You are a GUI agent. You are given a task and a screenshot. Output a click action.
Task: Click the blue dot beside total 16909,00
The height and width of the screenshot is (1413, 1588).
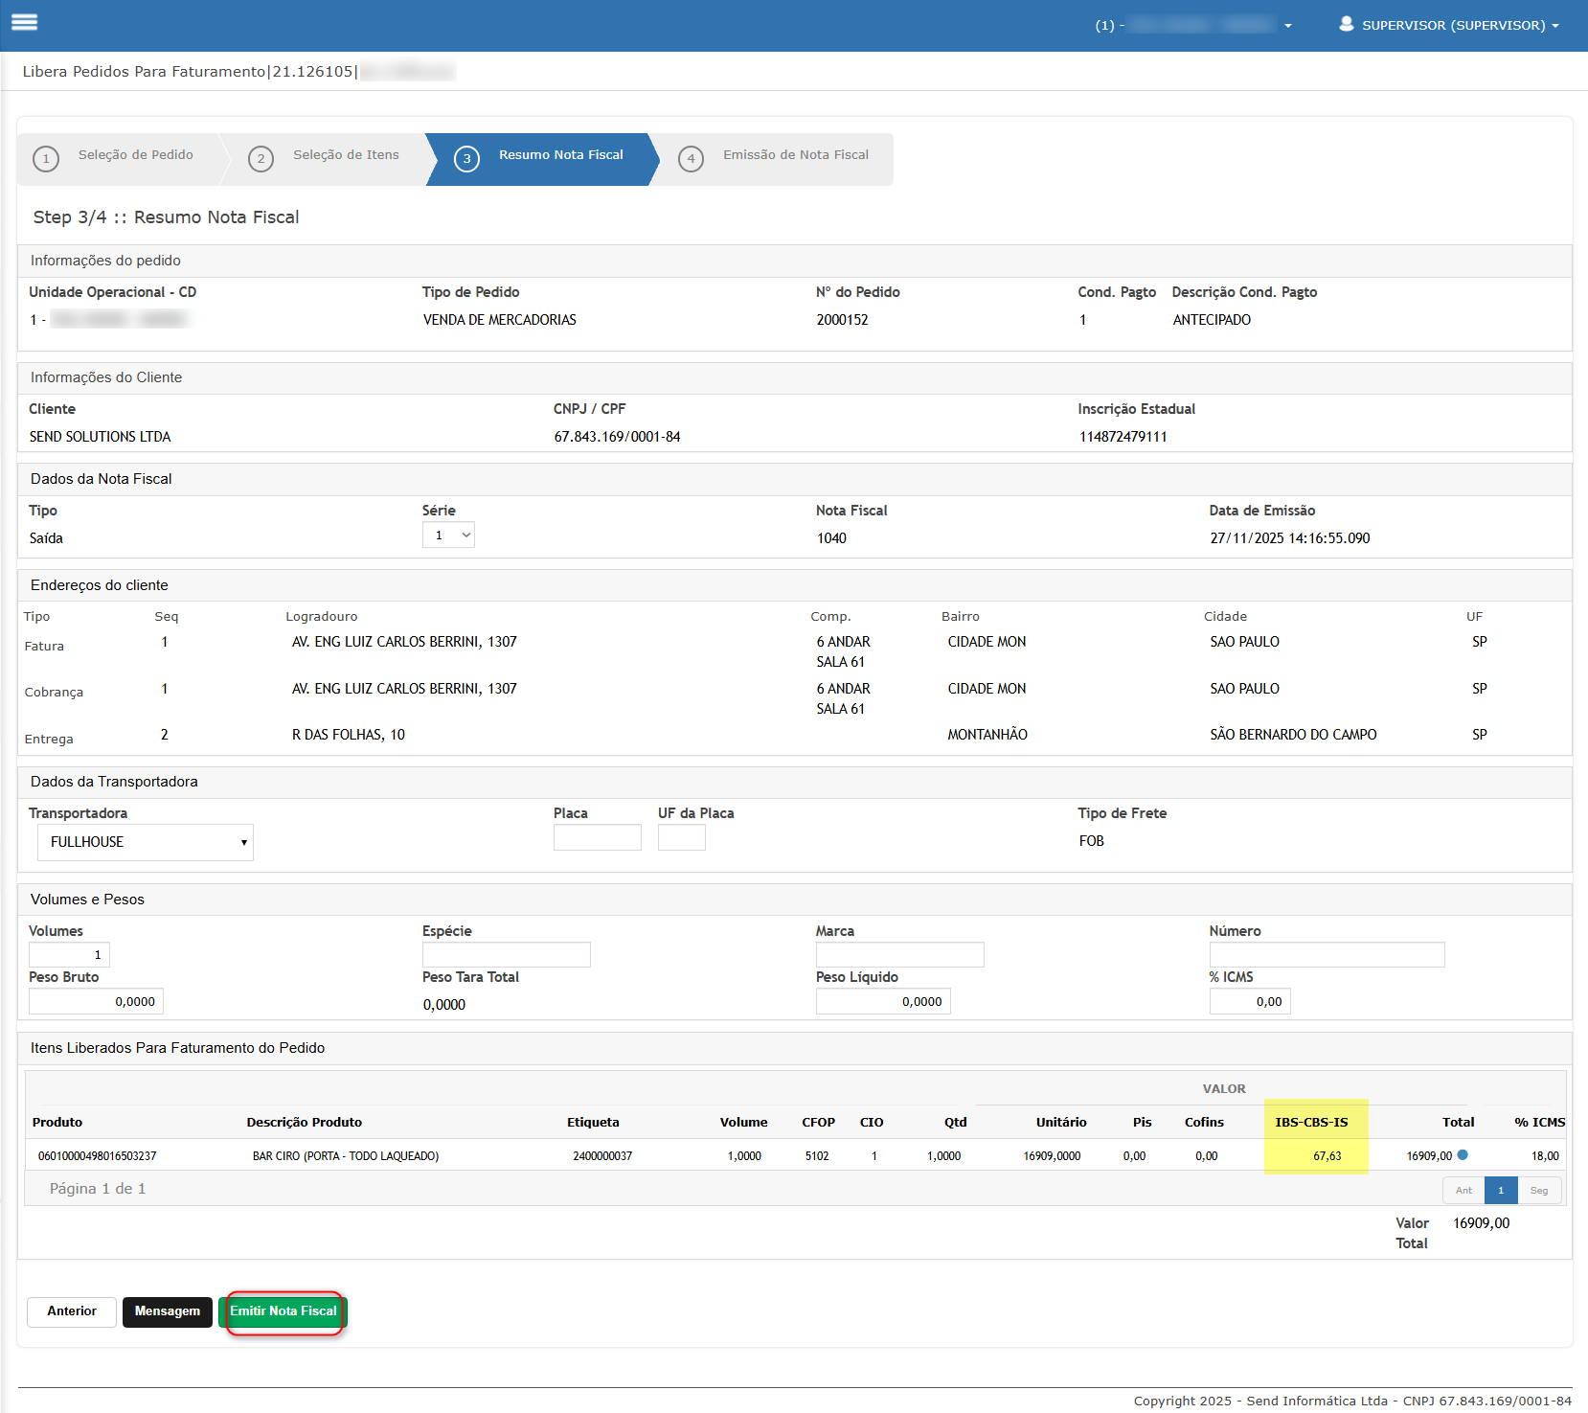pyautogui.click(x=1463, y=1155)
